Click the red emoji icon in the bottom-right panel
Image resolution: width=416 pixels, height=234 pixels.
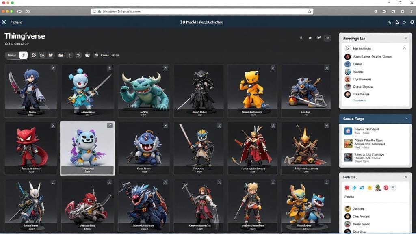click(x=386, y=188)
